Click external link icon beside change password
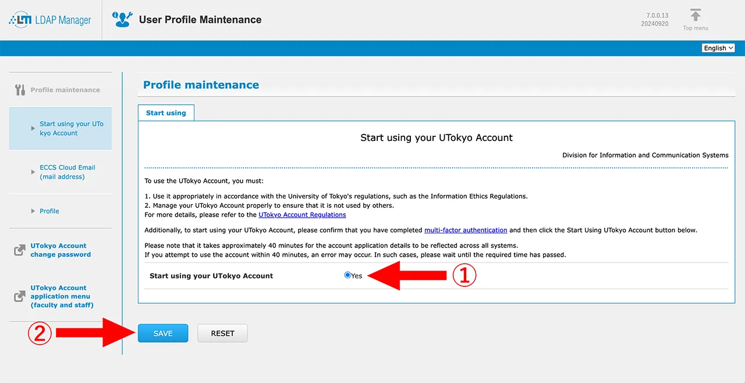 click(x=19, y=250)
